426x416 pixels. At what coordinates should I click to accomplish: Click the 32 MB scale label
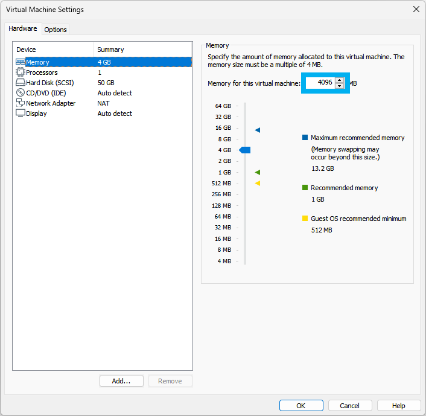click(x=223, y=227)
